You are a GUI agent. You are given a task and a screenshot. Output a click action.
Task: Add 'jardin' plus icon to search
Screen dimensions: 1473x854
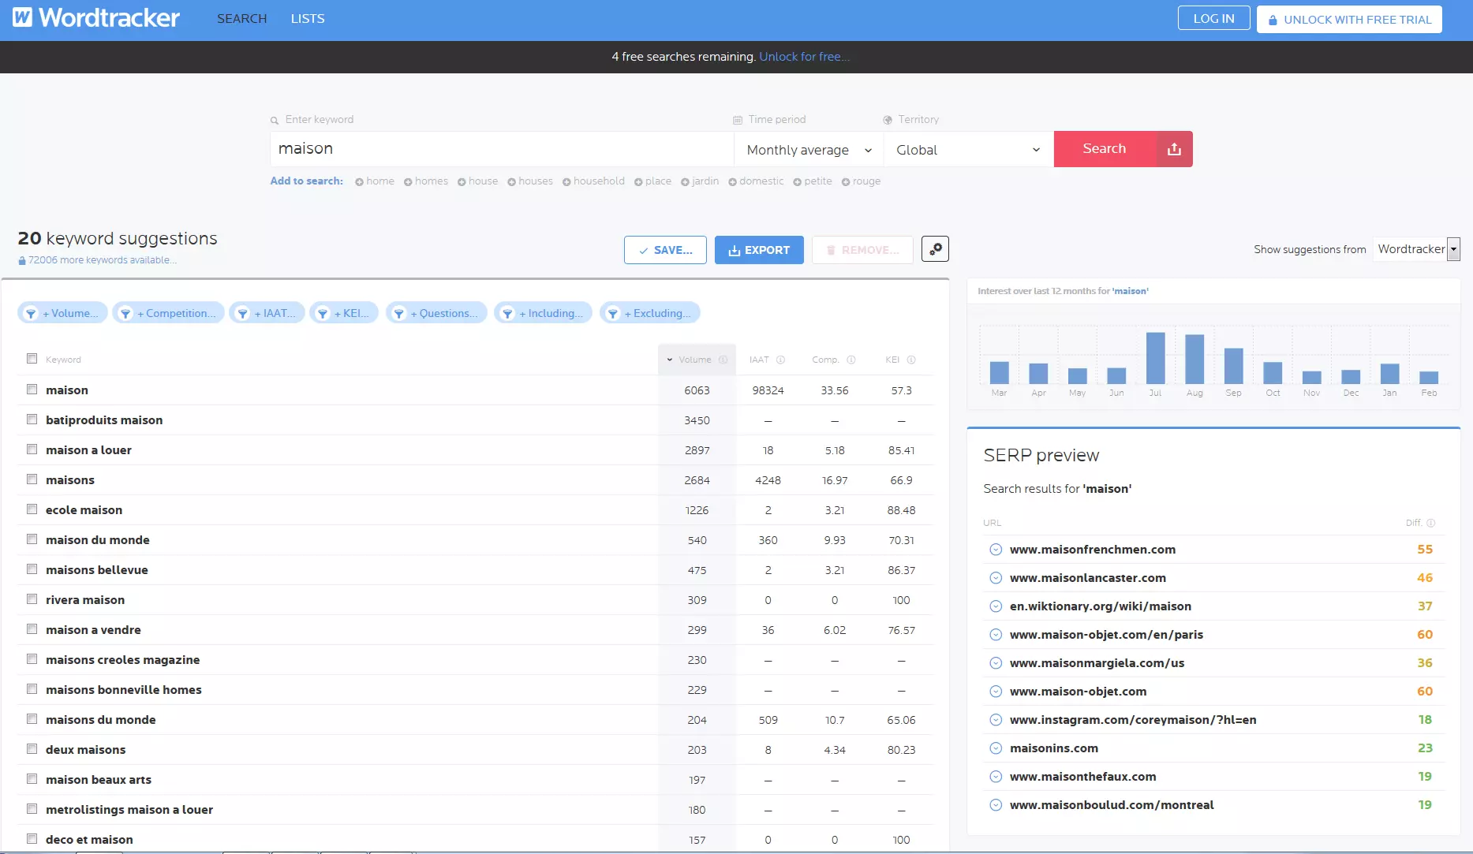(685, 182)
